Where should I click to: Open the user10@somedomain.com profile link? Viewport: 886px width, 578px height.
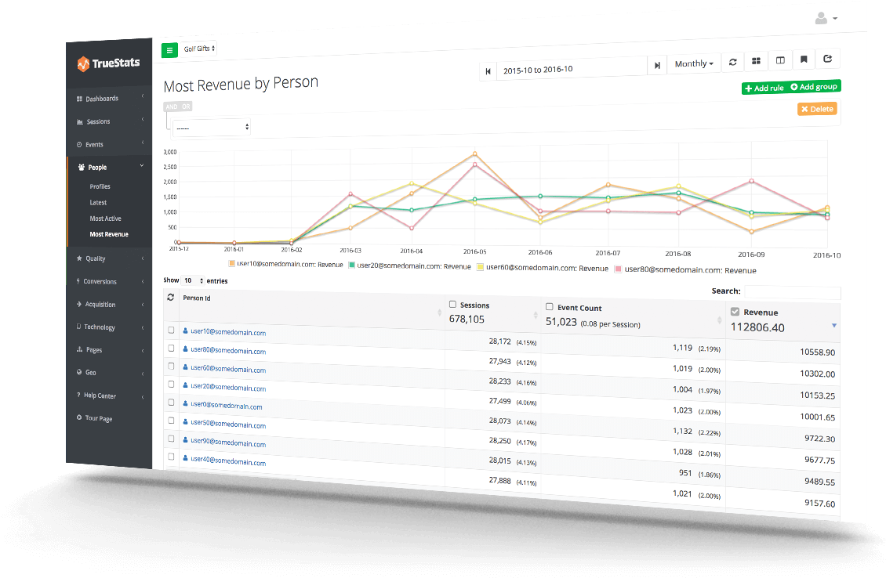pyautogui.click(x=227, y=332)
